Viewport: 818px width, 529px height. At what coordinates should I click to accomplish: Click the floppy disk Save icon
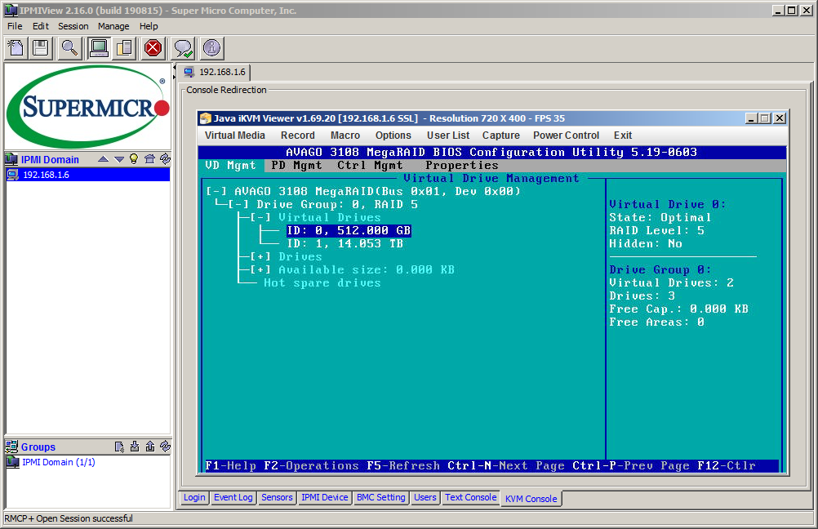pos(40,48)
